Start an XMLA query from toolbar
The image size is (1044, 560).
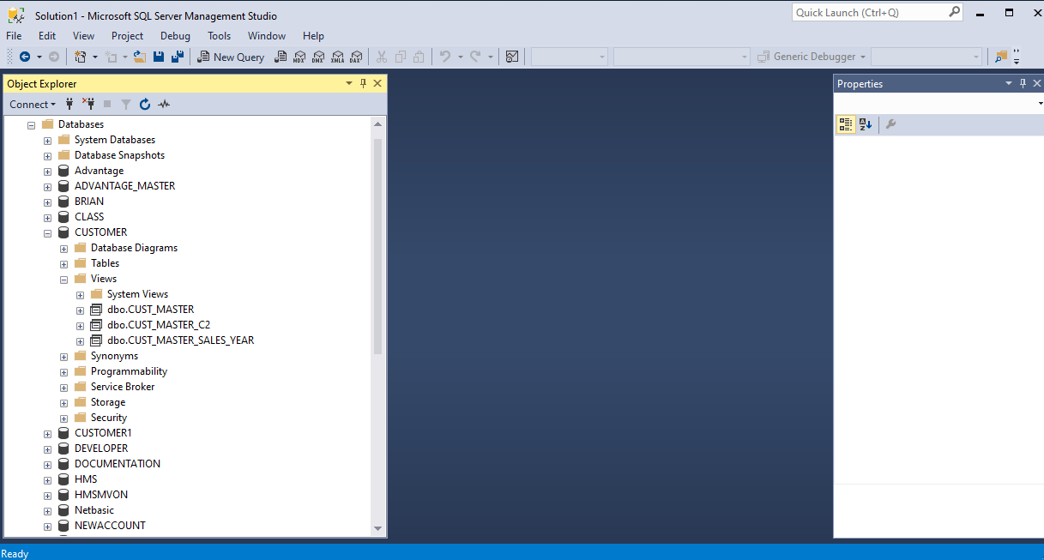(337, 57)
